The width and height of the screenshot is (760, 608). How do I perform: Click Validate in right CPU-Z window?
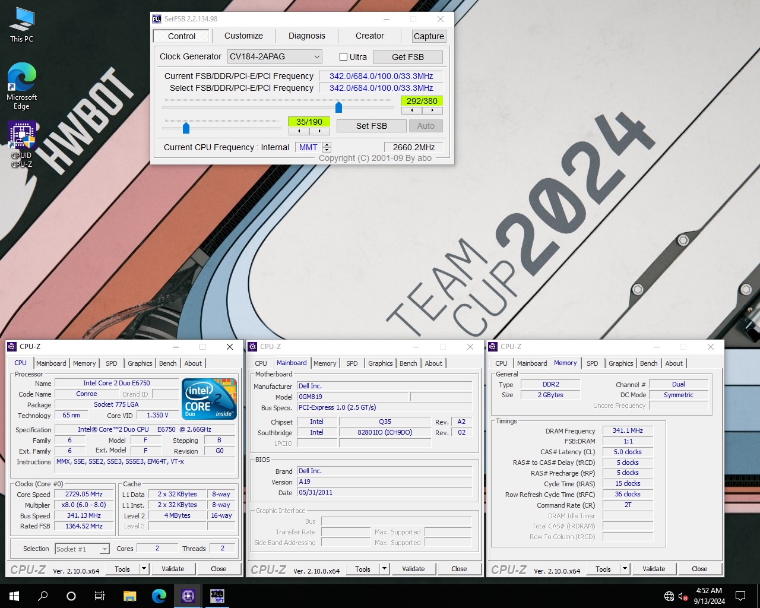tap(654, 569)
